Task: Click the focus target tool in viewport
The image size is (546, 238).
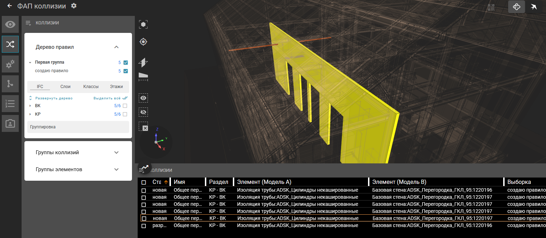Action: (x=143, y=42)
